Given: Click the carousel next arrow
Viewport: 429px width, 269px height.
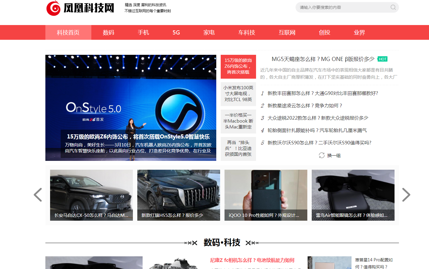Looking at the screenshot, I should coord(406,195).
